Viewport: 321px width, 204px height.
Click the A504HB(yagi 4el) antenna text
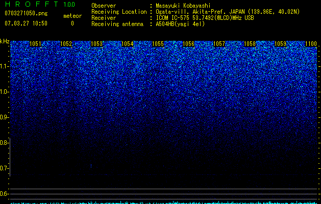180,24
